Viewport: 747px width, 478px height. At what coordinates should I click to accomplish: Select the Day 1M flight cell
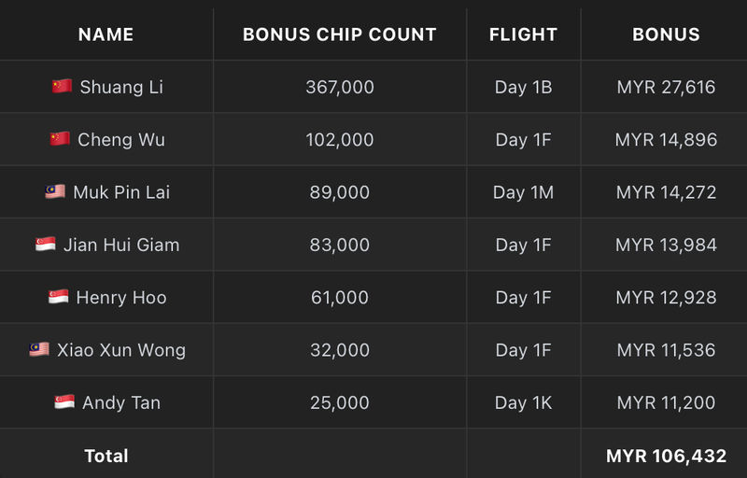tap(523, 192)
